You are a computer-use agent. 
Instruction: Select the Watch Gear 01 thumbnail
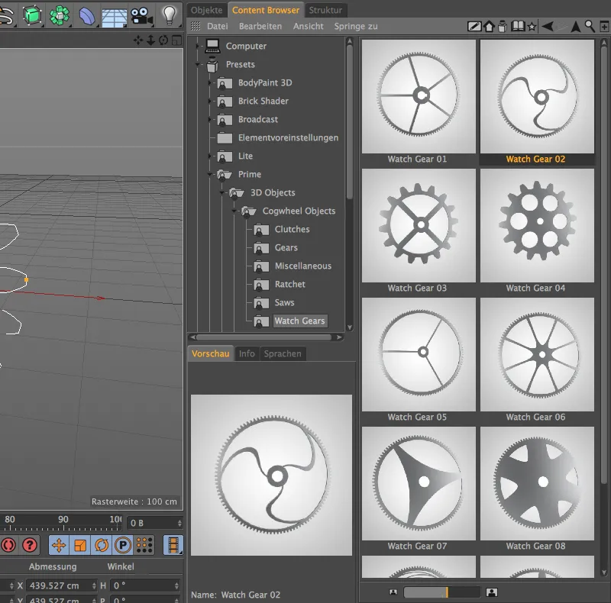[x=419, y=96]
